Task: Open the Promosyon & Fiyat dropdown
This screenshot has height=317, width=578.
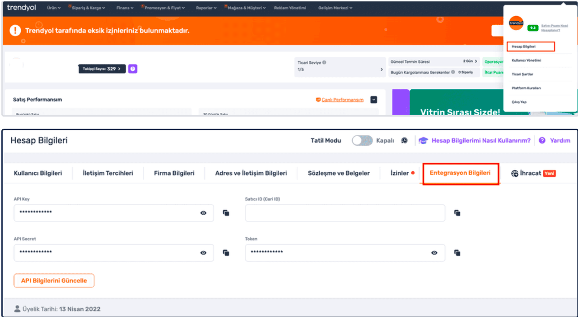Action: [164, 8]
